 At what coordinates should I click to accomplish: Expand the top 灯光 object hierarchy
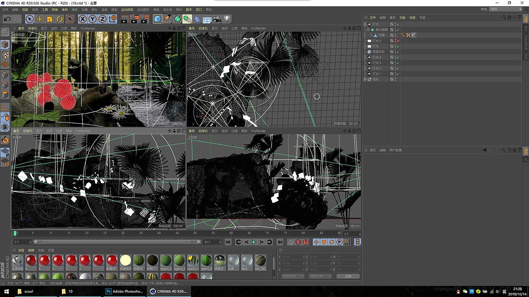(365, 24)
